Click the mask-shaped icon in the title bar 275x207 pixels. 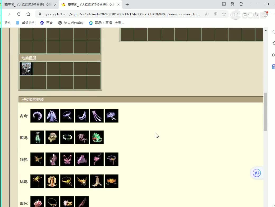(232, 4)
